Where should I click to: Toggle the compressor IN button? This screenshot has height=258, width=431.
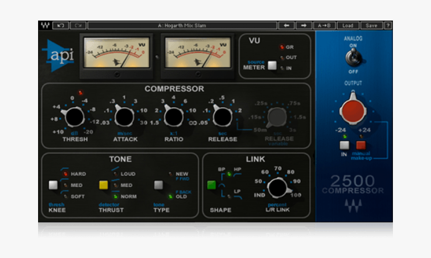(344, 145)
